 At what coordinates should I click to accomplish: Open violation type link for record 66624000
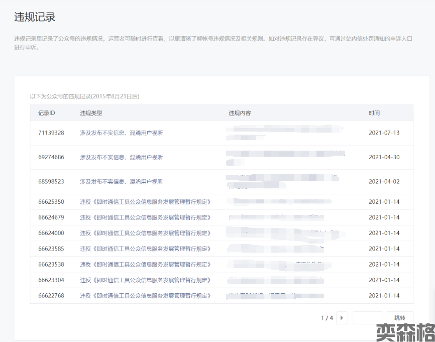pos(145,233)
